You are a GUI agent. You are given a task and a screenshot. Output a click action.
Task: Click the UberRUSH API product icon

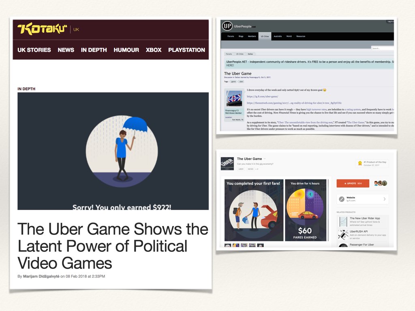tap(343, 234)
